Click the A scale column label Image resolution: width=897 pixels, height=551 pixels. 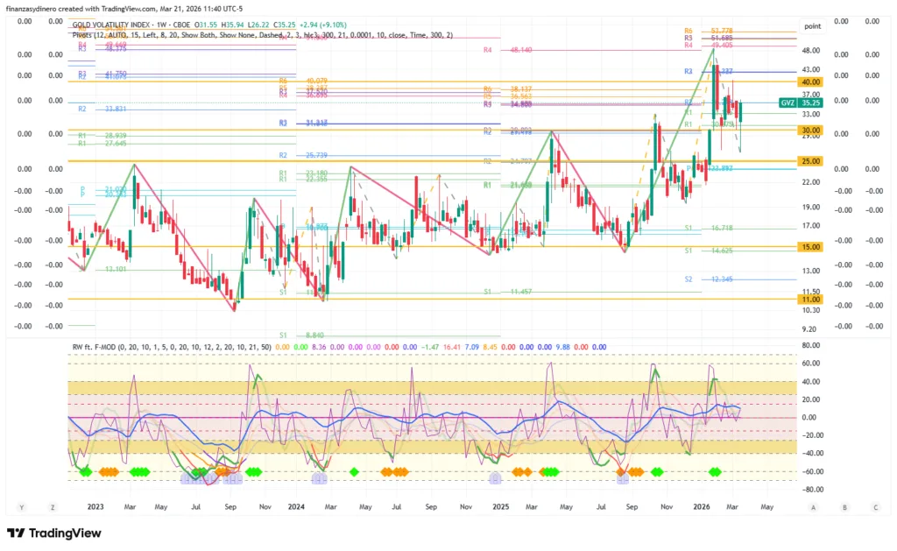tap(814, 507)
